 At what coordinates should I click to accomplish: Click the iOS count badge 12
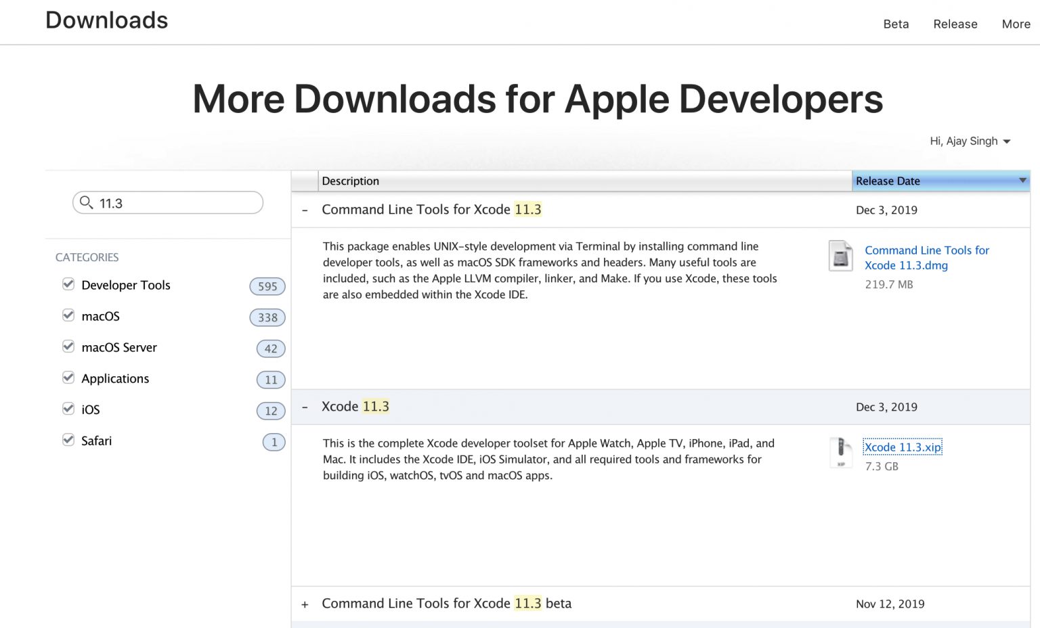coord(270,411)
